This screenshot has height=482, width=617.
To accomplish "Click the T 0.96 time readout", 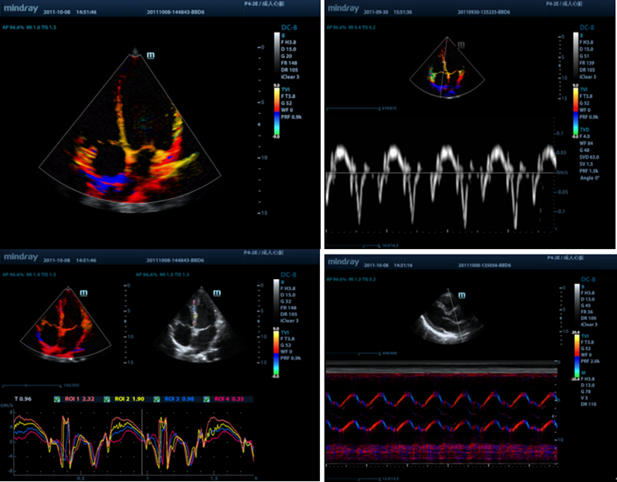I will pyautogui.click(x=22, y=399).
